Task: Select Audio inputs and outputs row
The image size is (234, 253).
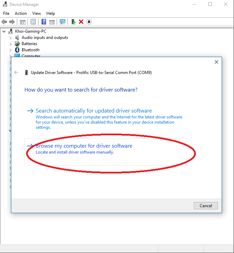Action: (45, 38)
